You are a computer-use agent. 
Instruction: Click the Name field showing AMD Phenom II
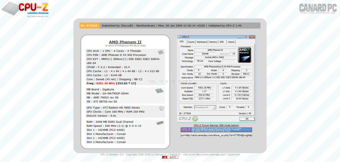(215, 50)
